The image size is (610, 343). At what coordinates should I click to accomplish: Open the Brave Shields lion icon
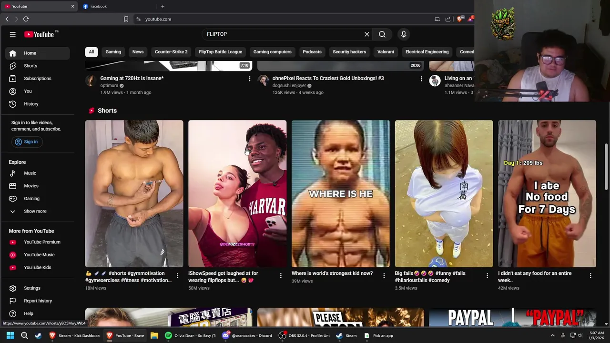tap(459, 19)
